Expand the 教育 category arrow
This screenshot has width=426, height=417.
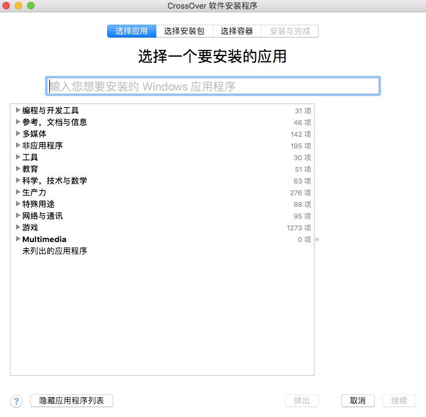pos(18,169)
